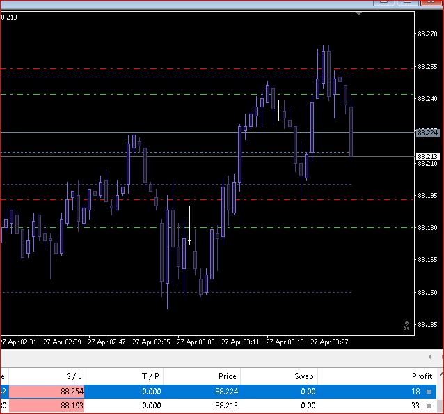This screenshot has width=444, height=414.
Task: Click the Price column header
Action: coord(227,376)
